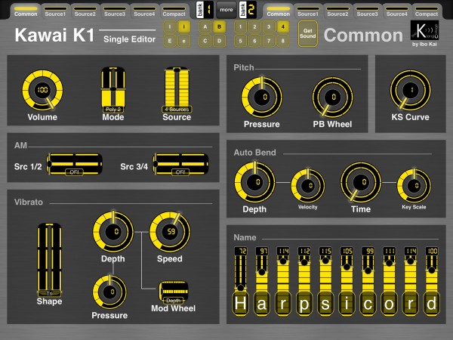
Task: Select the right Source4 tab
Action: 396,11
